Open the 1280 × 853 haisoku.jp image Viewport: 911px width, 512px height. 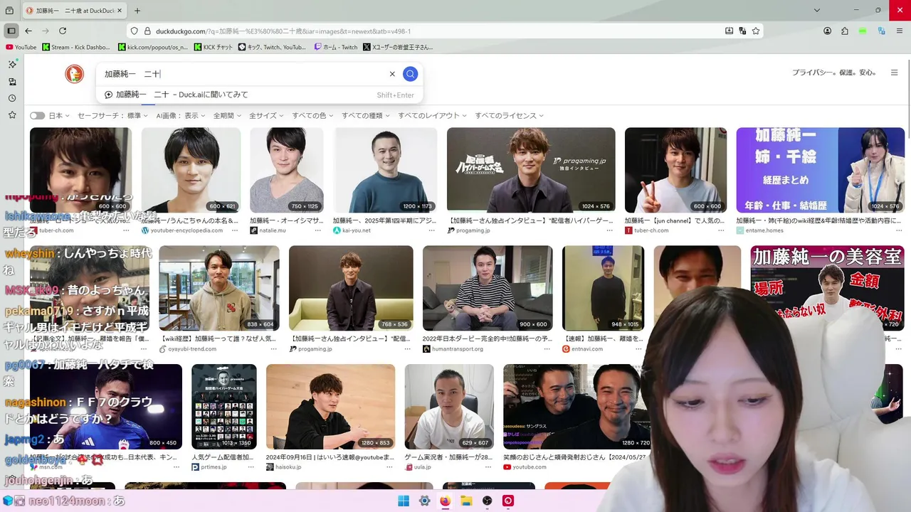pyautogui.click(x=330, y=407)
